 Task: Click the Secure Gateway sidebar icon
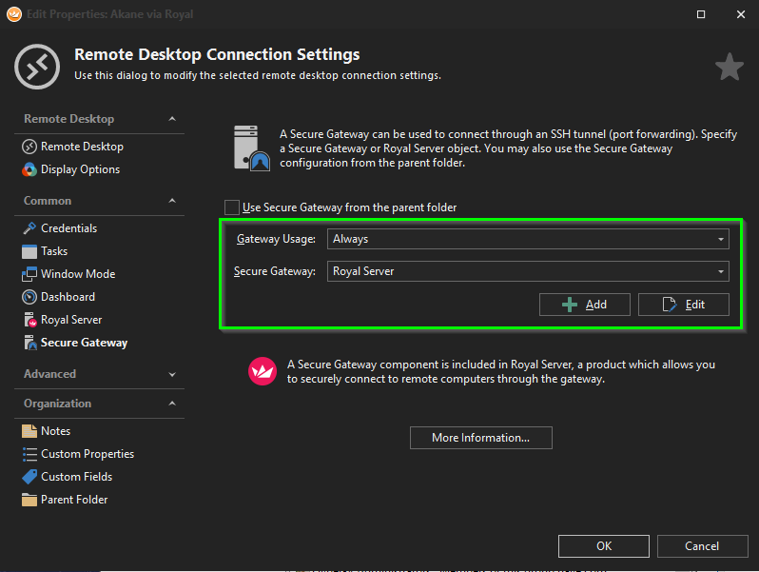pos(29,343)
